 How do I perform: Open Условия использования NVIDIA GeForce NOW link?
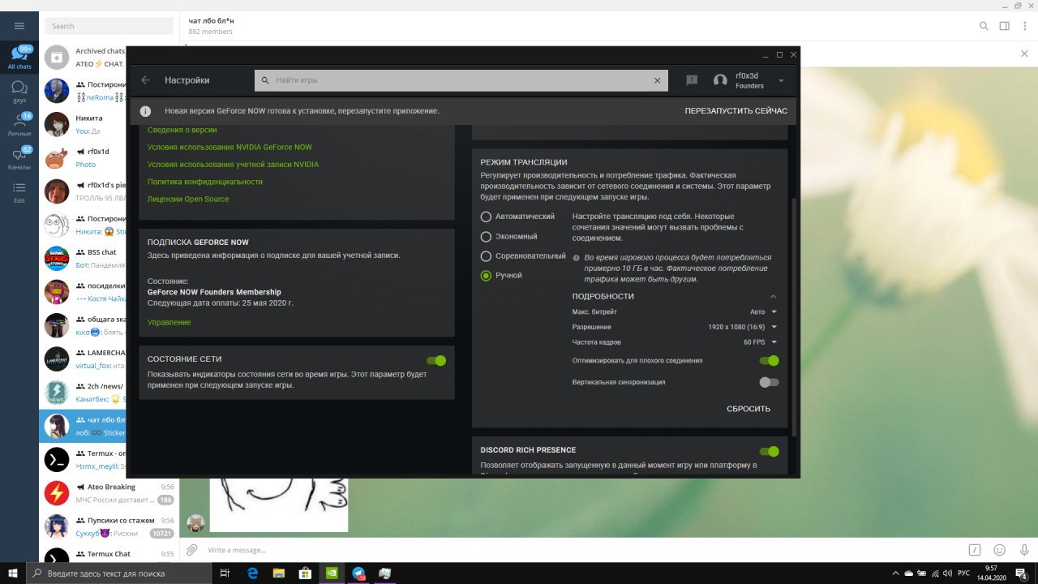coord(229,147)
